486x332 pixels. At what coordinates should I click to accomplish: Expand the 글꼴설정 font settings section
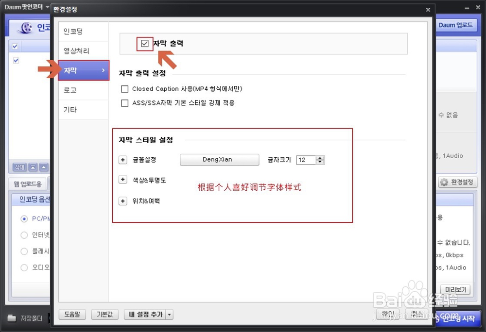[122, 160]
